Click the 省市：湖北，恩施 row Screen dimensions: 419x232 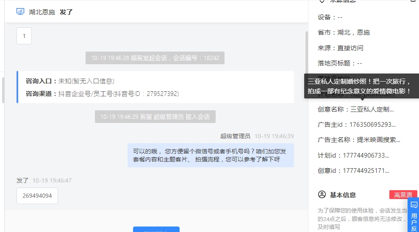pyautogui.click(x=344, y=33)
